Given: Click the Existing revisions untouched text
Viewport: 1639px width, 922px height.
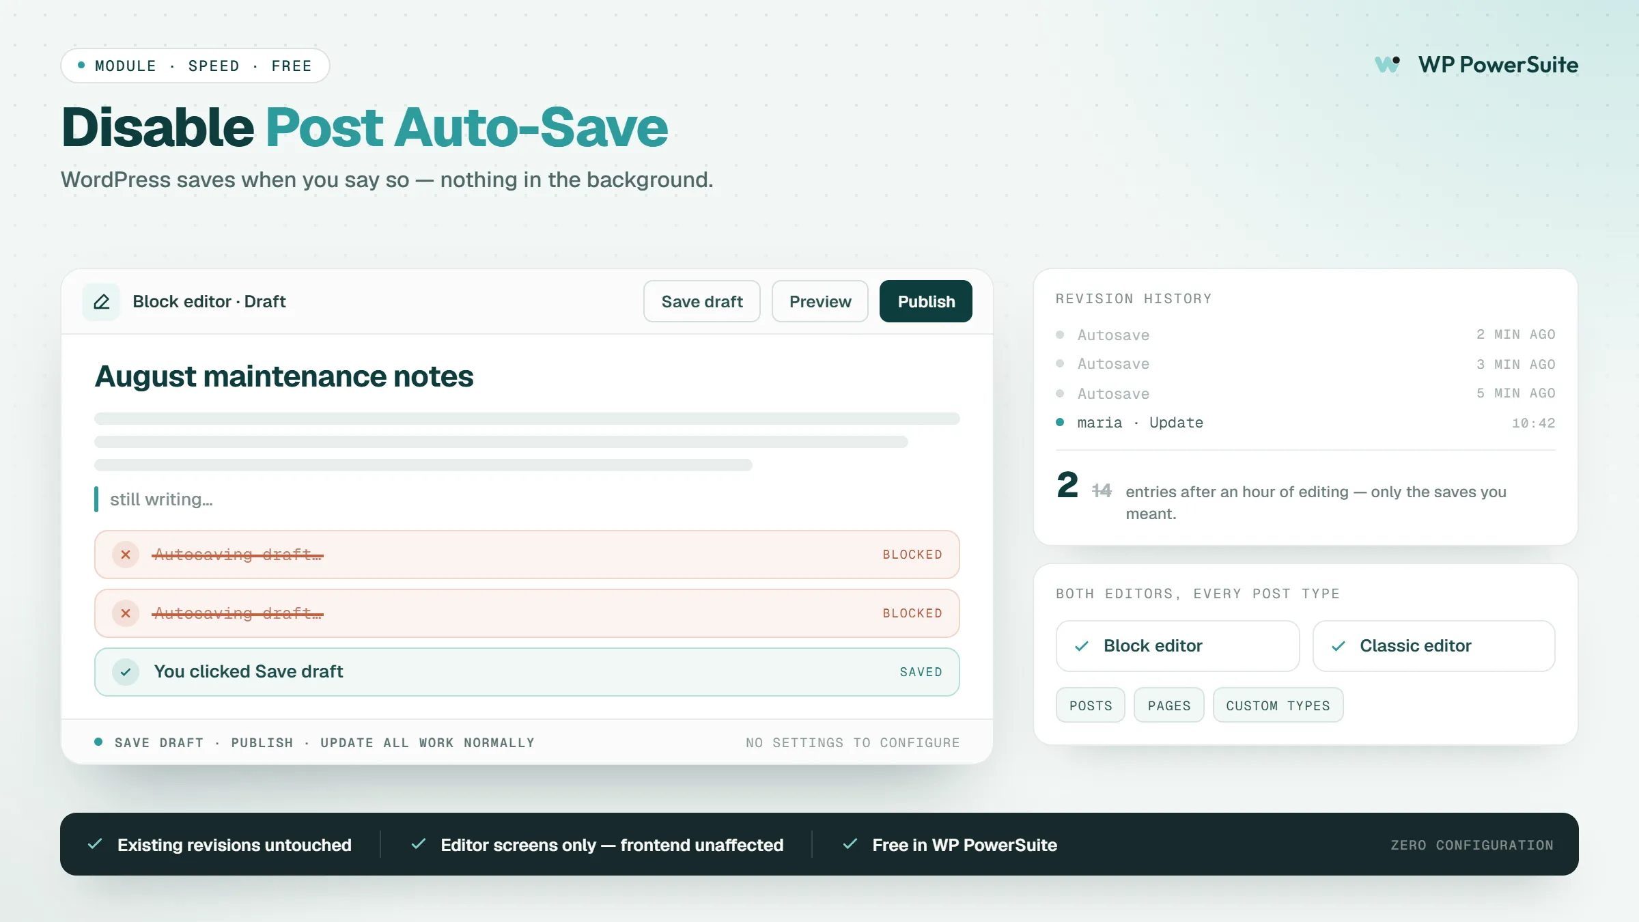Looking at the screenshot, I should tap(234, 845).
